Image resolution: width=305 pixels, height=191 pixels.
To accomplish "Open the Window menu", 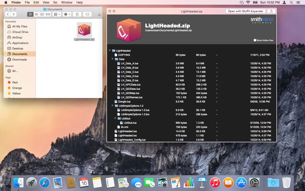I will 67,2.
